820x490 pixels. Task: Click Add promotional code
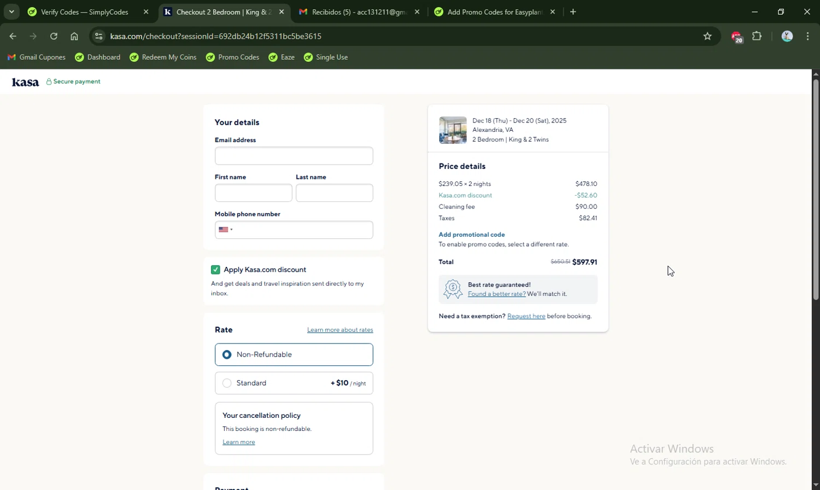click(x=472, y=235)
